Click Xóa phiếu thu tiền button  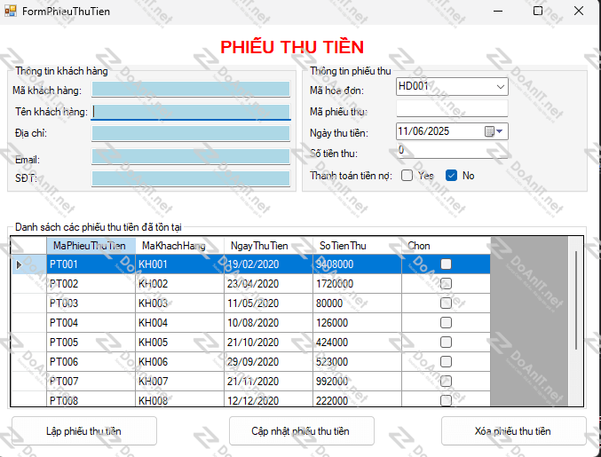514,431
